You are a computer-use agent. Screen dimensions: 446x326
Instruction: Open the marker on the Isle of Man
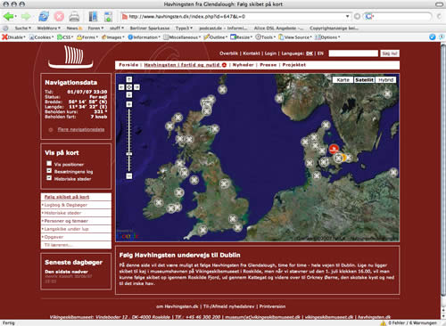tap(194, 180)
